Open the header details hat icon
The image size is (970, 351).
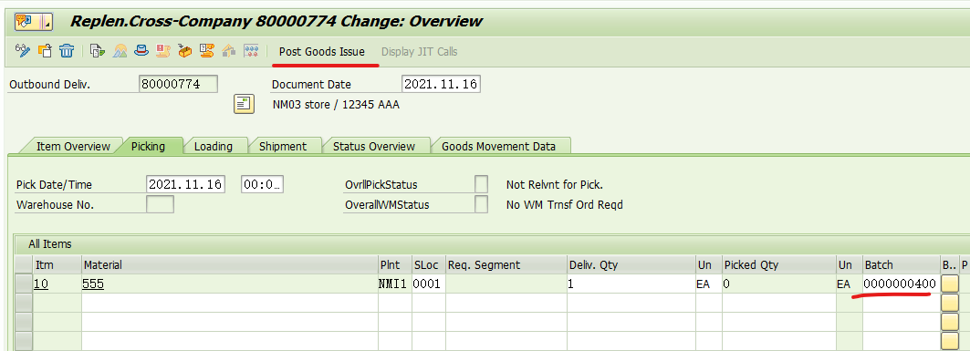142,51
